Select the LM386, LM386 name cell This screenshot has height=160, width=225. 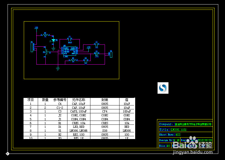(79, 131)
